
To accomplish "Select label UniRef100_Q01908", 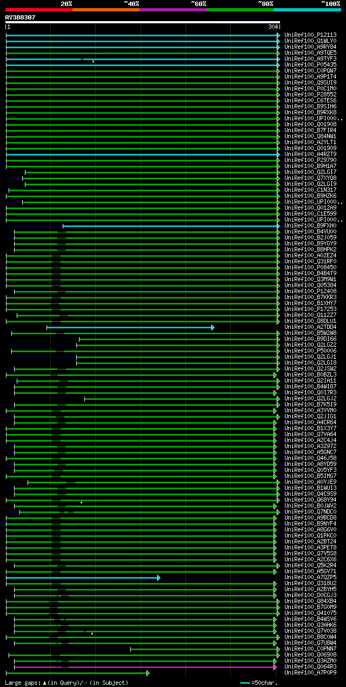I will point(310,124).
